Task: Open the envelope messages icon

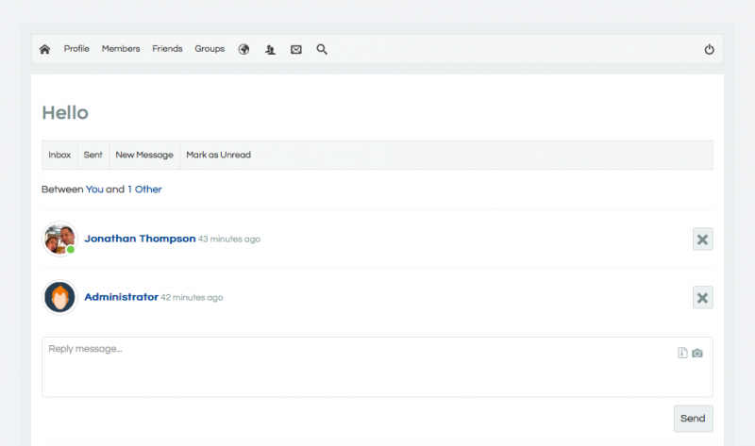Action: point(296,49)
